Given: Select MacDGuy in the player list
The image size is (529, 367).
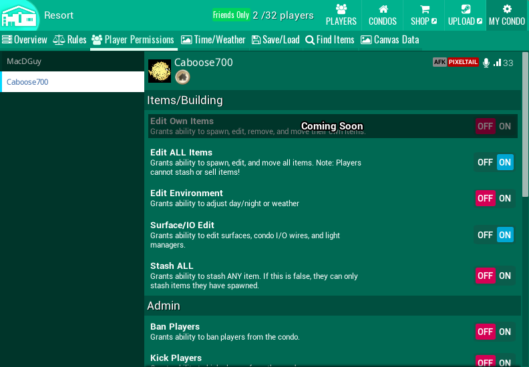Looking at the screenshot, I should tap(72, 61).
